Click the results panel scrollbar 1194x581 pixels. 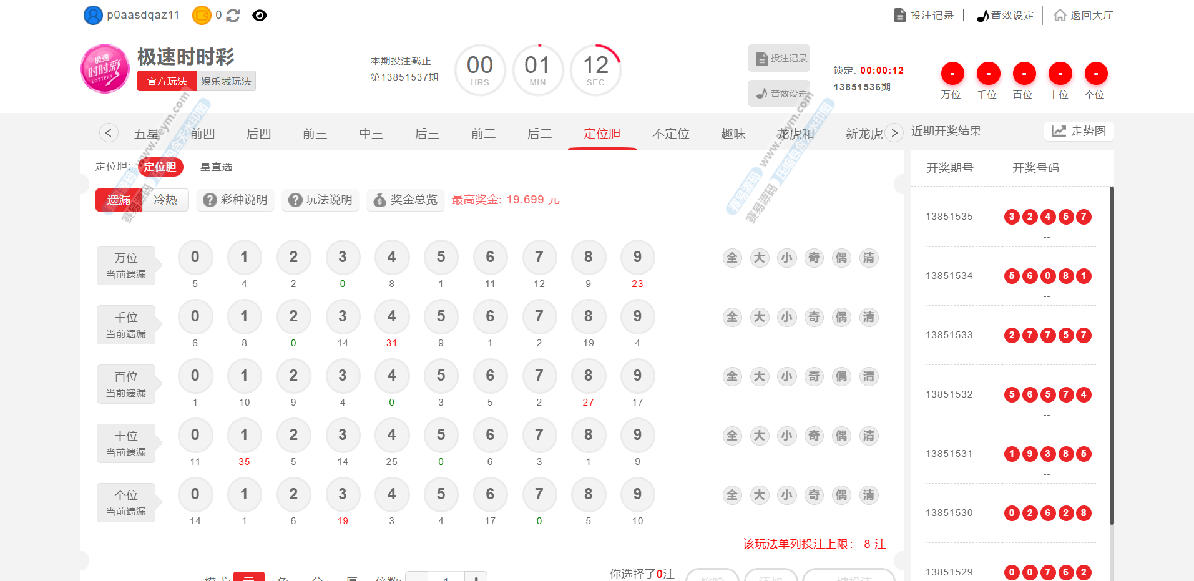pyautogui.click(x=1111, y=356)
